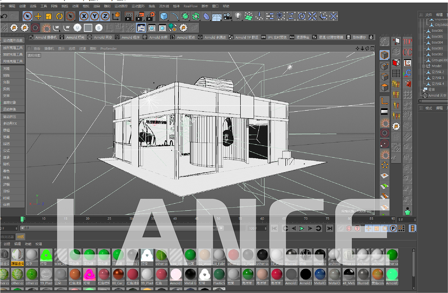448x293 pixels.
Task: Click Arnold 灯光 button
Action: pos(72,37)
